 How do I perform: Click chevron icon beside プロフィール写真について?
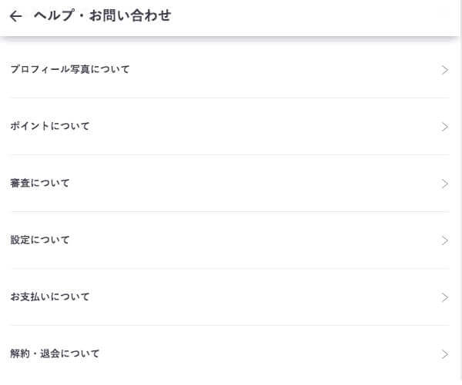(x=445, y=70)
